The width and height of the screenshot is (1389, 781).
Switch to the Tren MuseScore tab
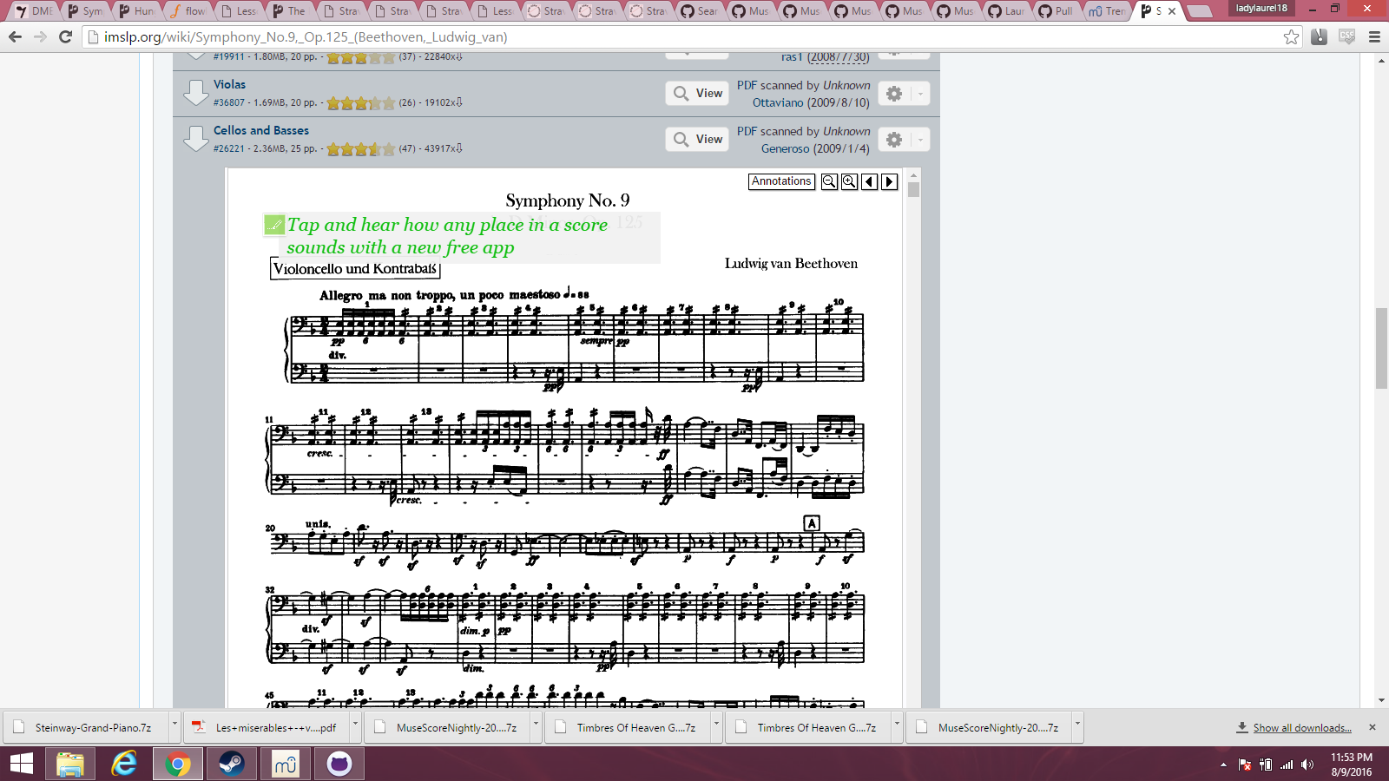point(1108,11)
